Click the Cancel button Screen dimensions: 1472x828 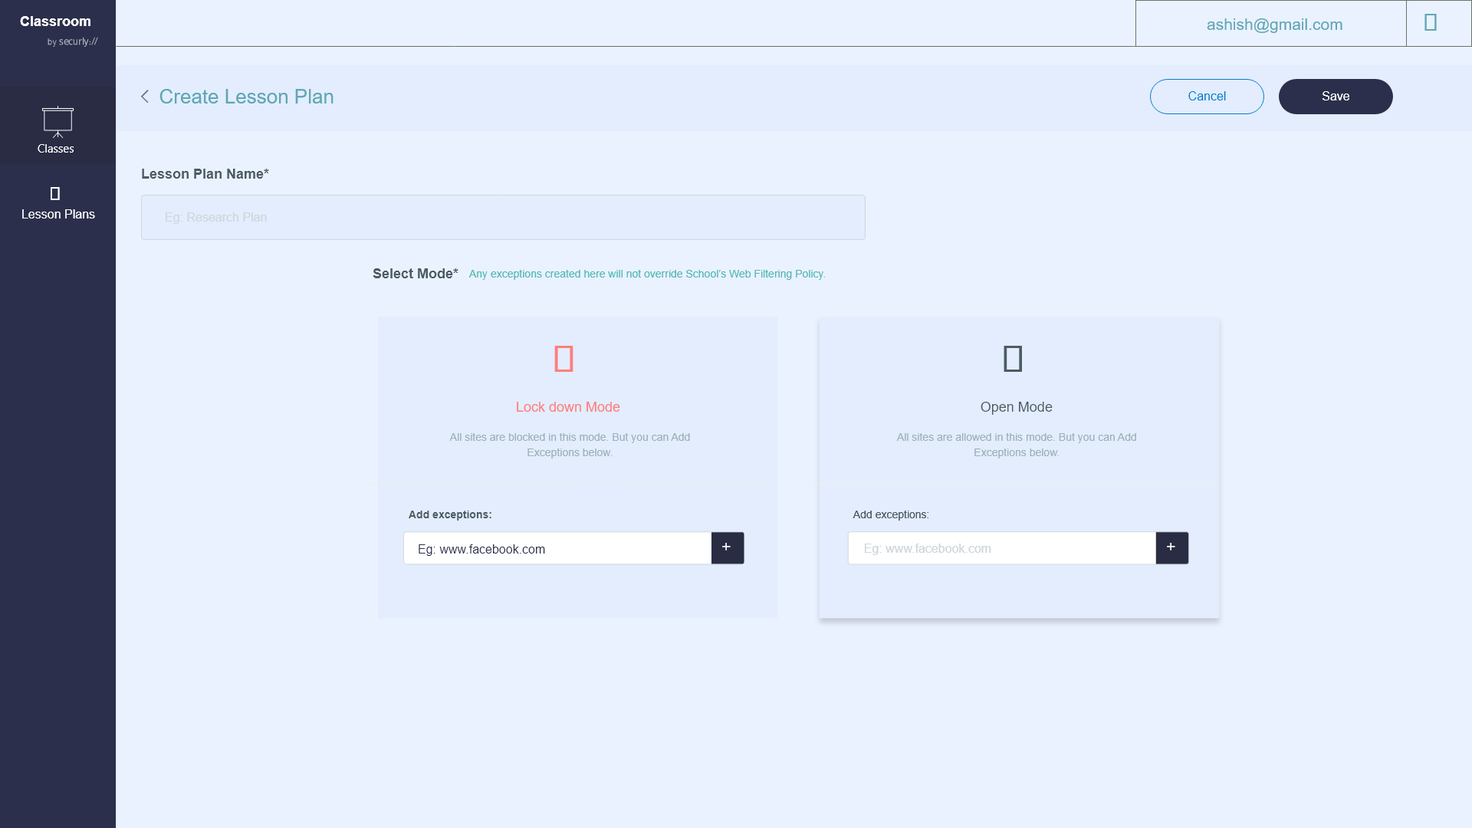(1206, 97)
